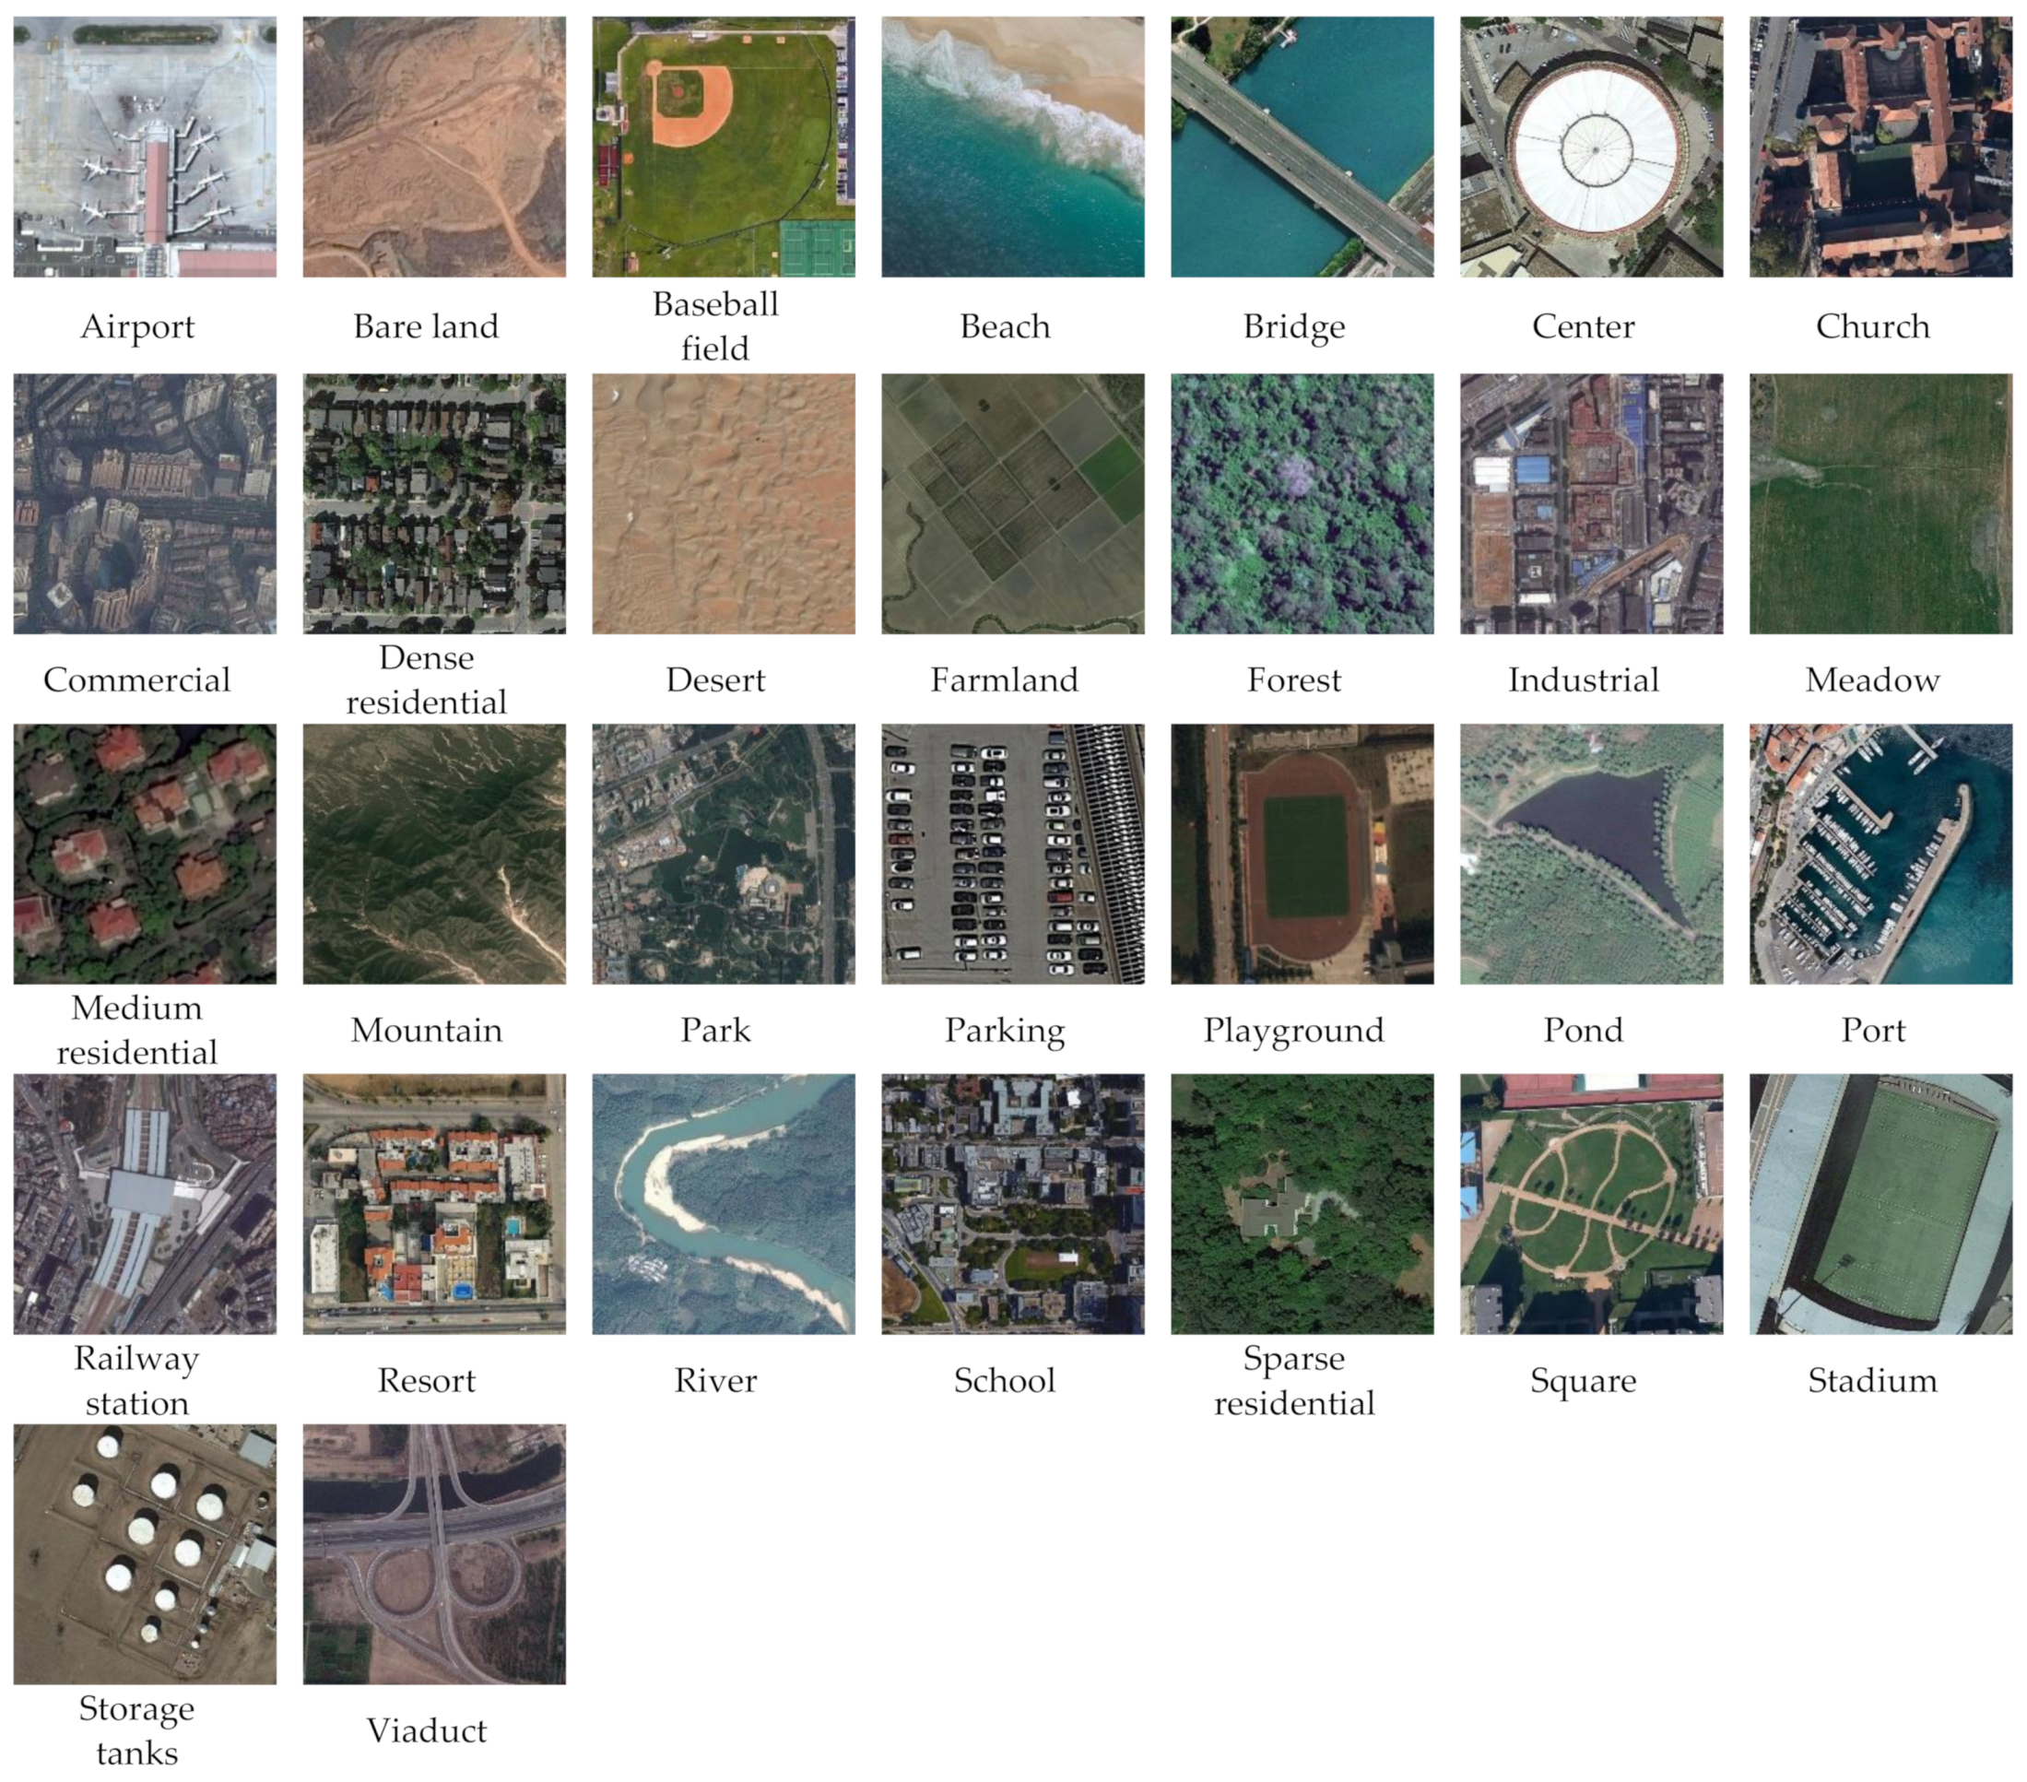Open the Port marina image
This screenshot has height=1782, width=2027.
coord(1881,854)
